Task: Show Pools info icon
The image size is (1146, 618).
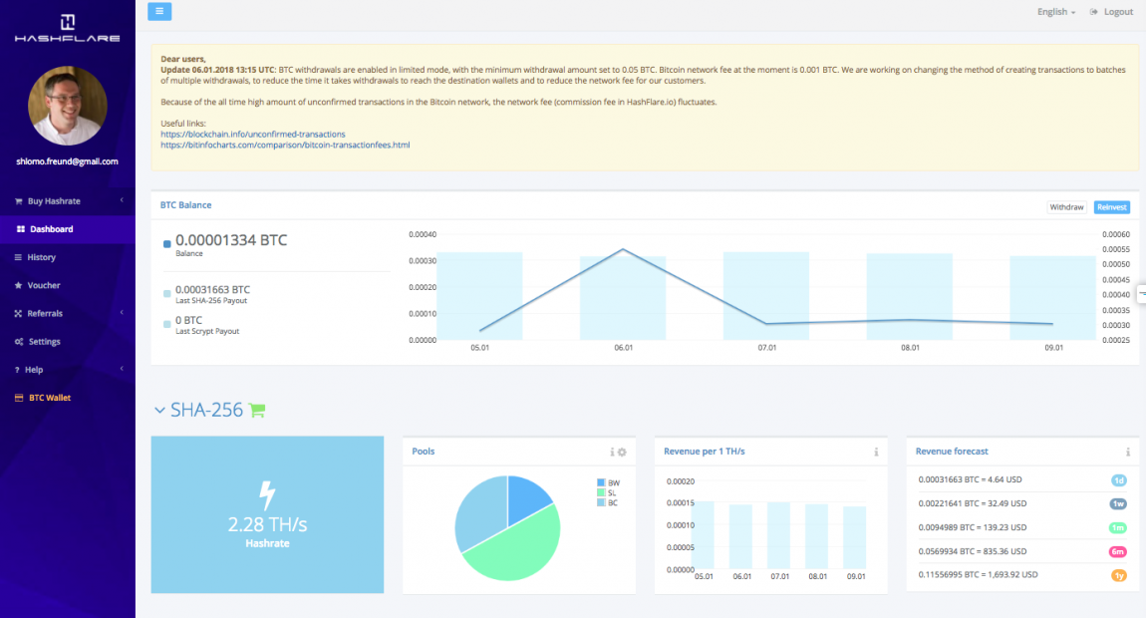Action: click(x=613, y=452)
